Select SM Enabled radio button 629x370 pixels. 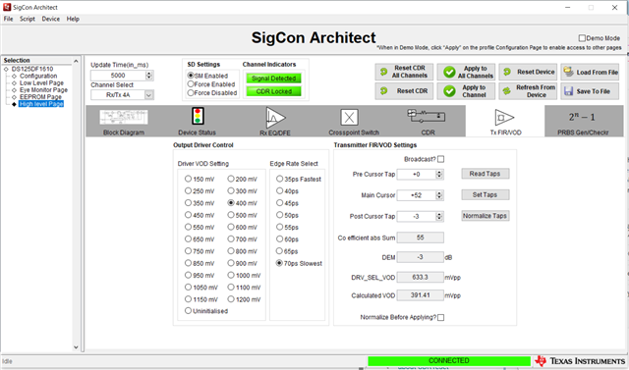(x=191, y=76)
